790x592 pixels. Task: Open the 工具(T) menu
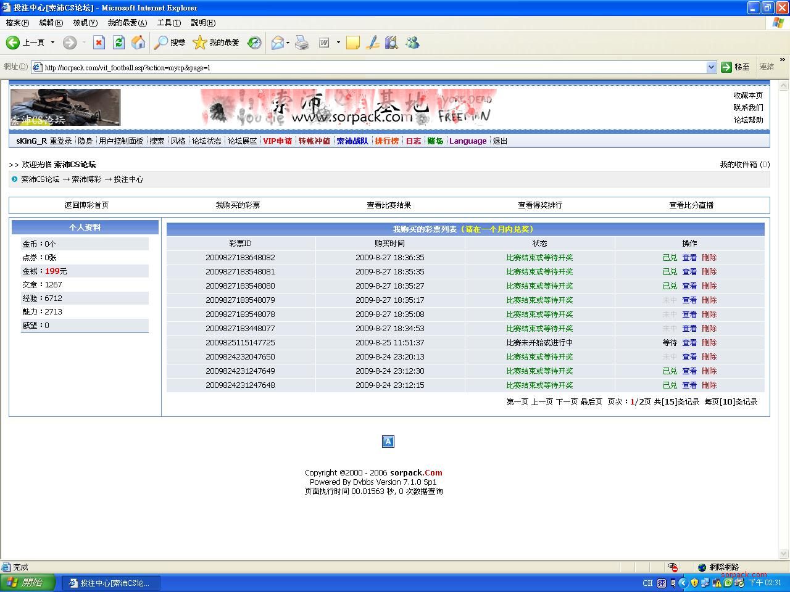[168, 23]
